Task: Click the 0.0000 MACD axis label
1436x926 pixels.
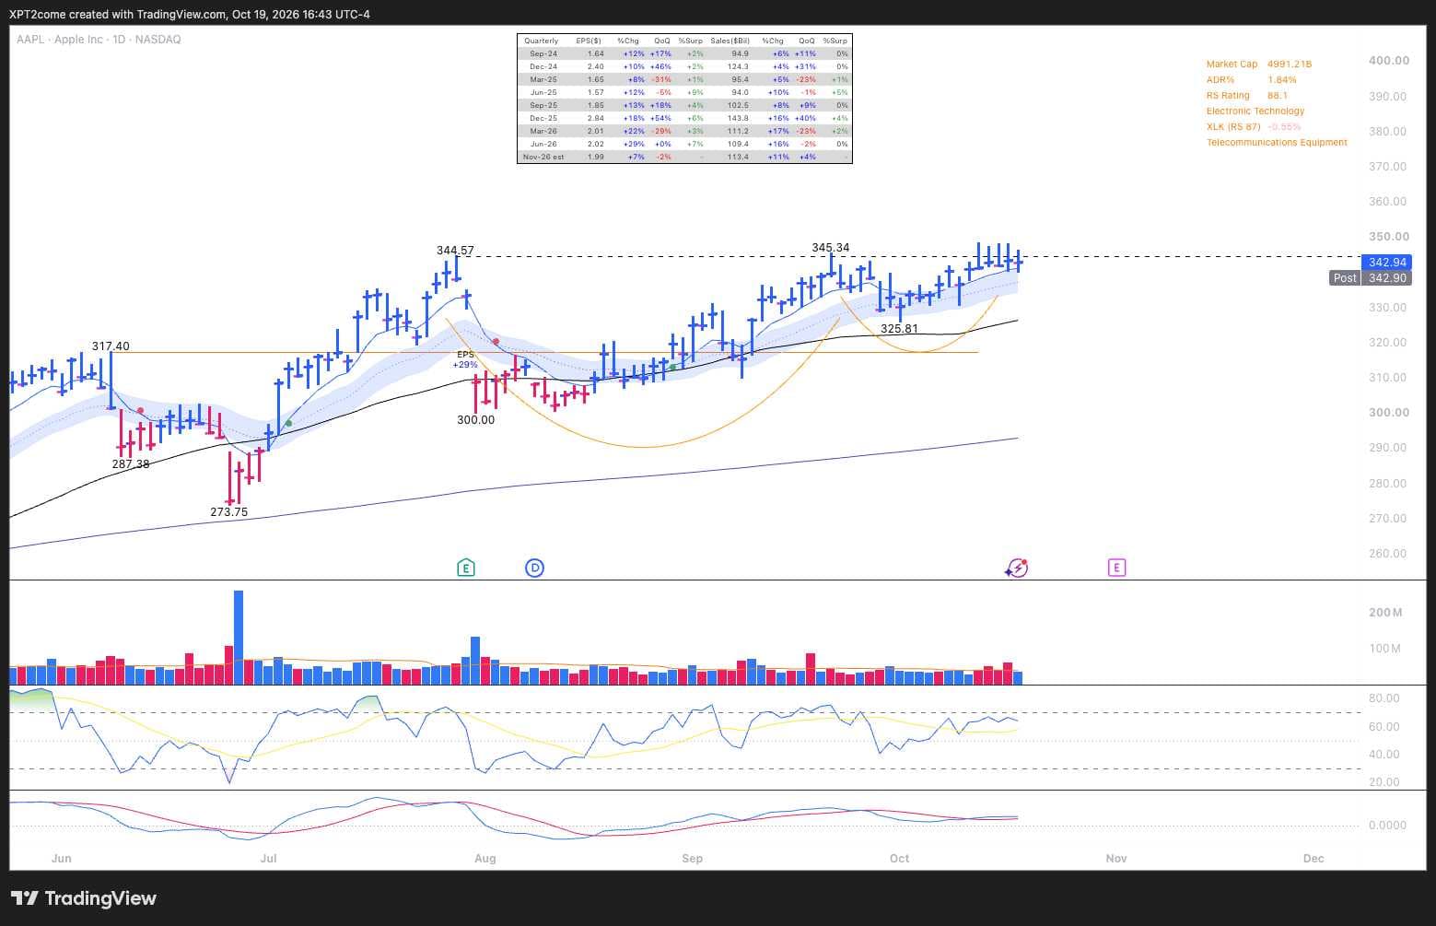Action: click(x=1387, y=826)
